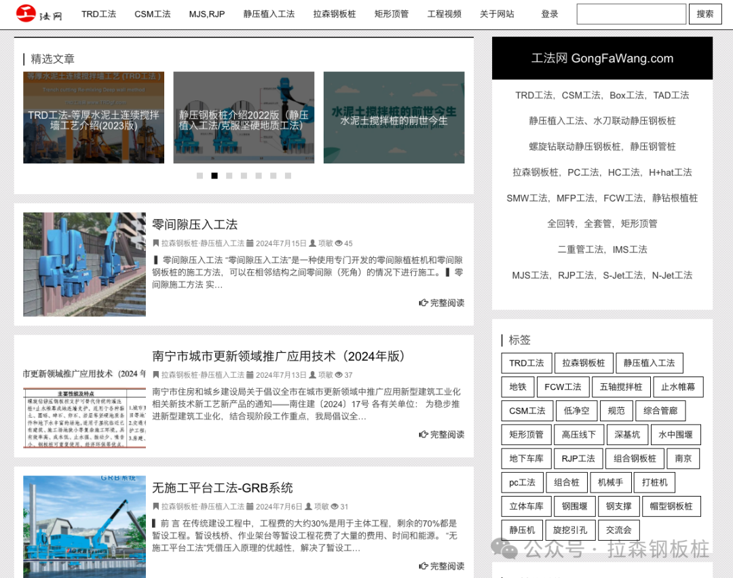Select the 帽型钢板桩 tag

(x=671, y=507)
